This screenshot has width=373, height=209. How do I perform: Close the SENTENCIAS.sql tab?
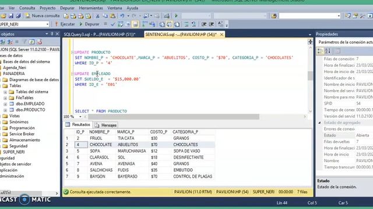221,34
